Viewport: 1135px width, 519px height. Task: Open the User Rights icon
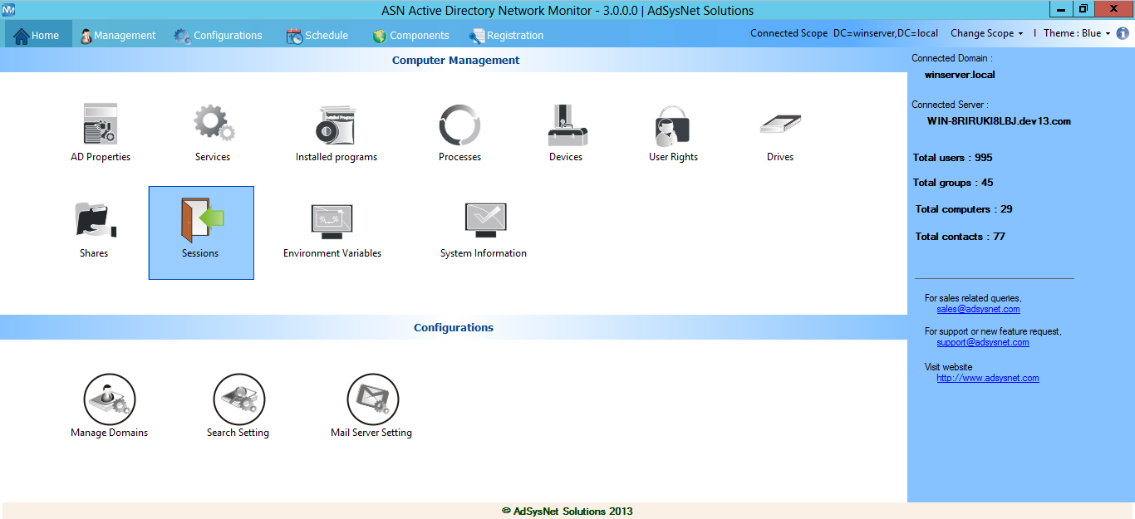coord(673,125)
